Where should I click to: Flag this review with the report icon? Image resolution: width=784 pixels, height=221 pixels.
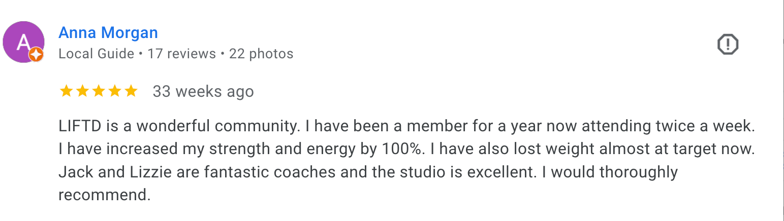tap(728, 44)
